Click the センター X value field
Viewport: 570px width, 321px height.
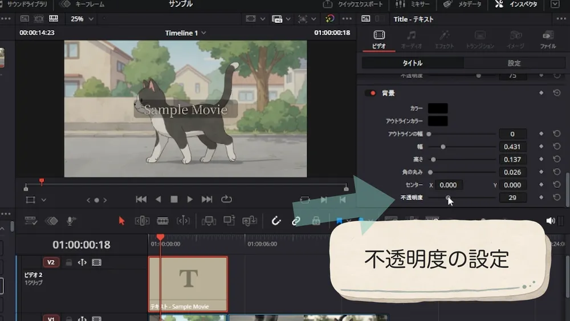point(449,185)
